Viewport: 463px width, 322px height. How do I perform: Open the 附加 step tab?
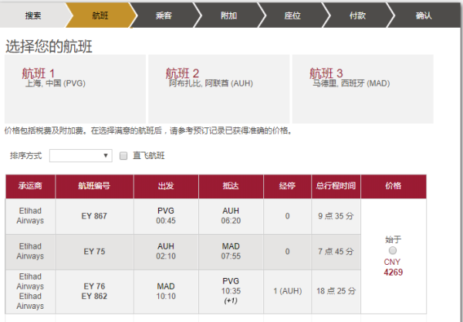[x=228, y=15]
